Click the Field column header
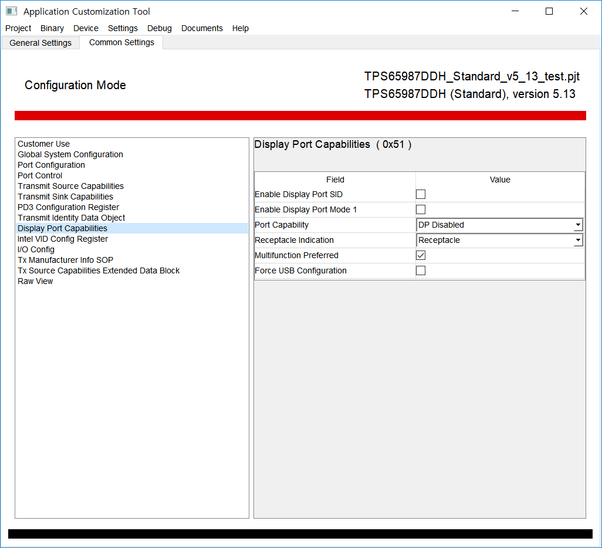This screenshot has width=602, height=548. (335, 180)
